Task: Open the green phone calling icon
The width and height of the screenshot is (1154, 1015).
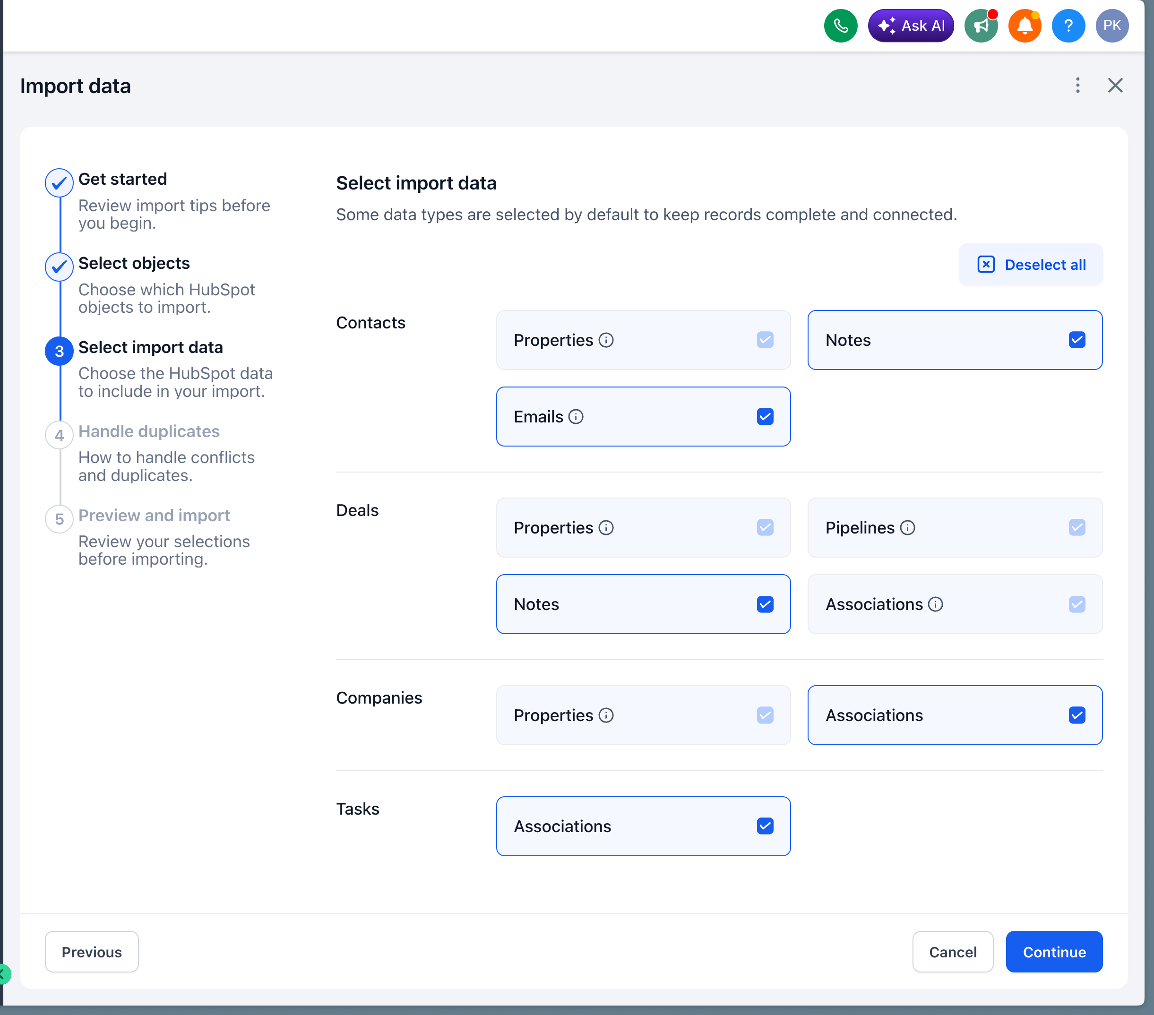Action: click(x=840, y=26)
